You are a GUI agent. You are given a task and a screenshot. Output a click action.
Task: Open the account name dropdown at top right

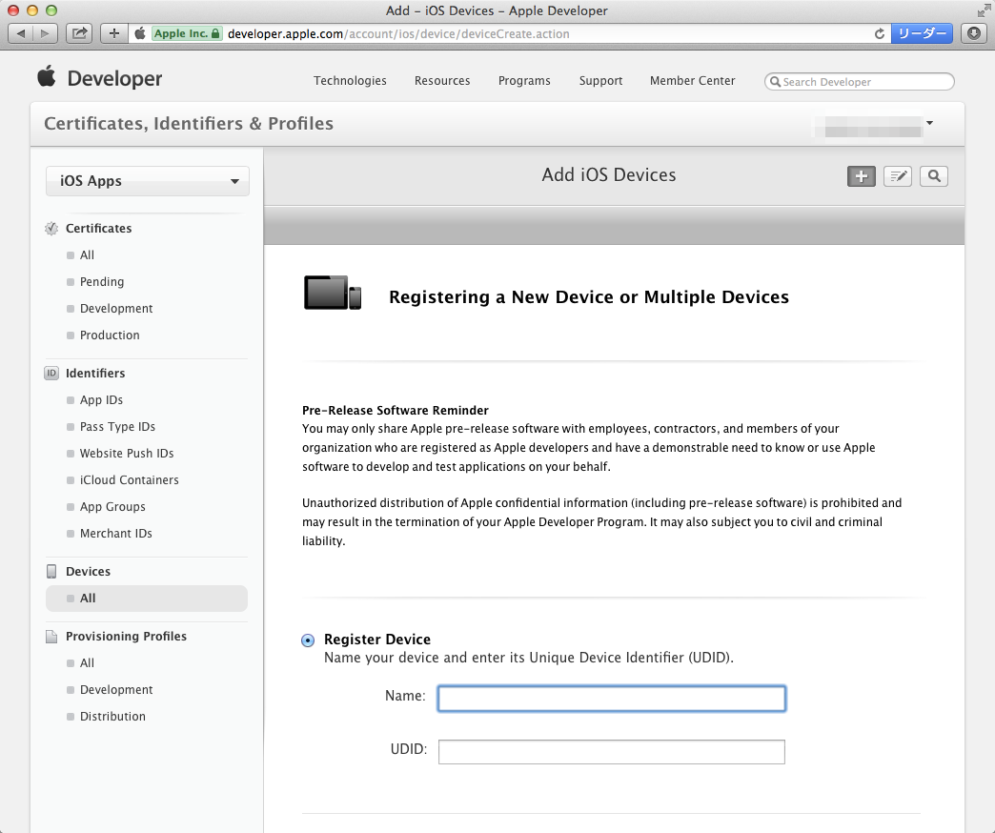[x=929, y=123]
